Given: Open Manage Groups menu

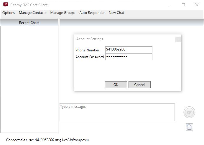Looking at the screenshot, I should (x=63, y=13).
